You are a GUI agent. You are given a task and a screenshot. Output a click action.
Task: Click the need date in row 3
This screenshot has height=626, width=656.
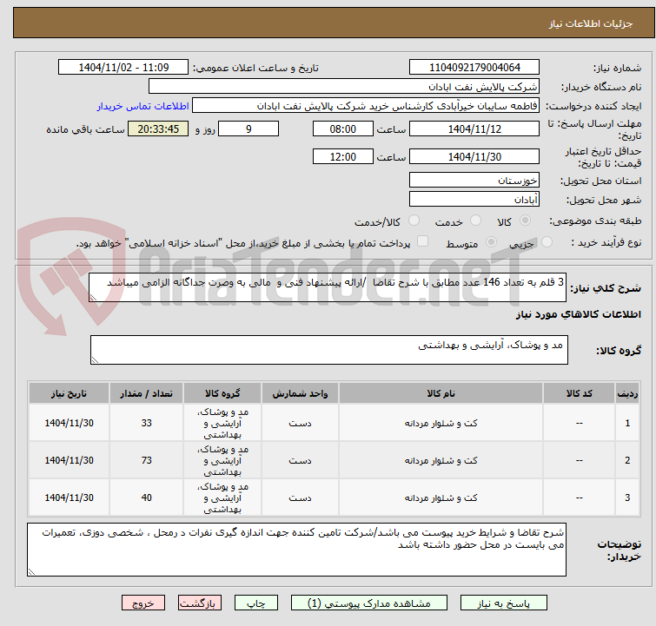point(69,498)
